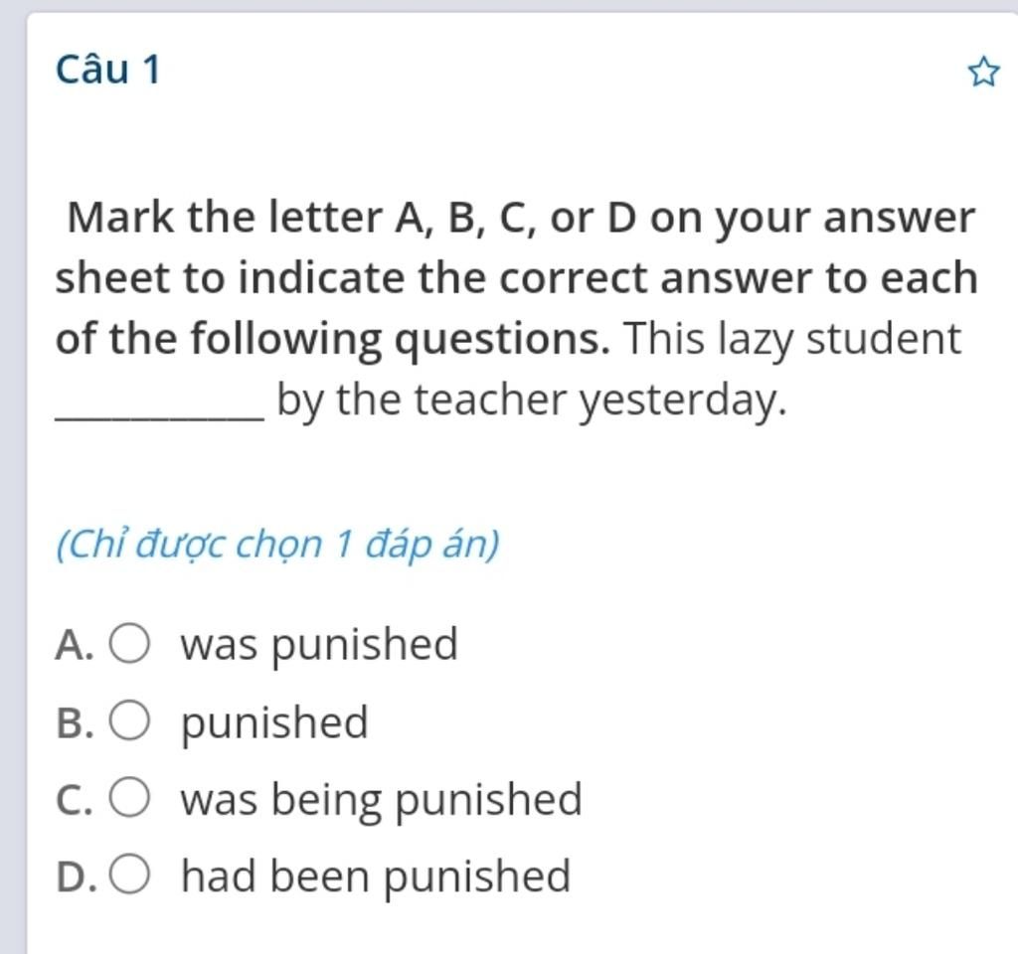The height and width of the screenshot is (954, 1018).
Task: Click the '(Chỉ được chọn 1 đáp án)' hint
Action: [x=278, y=544]
